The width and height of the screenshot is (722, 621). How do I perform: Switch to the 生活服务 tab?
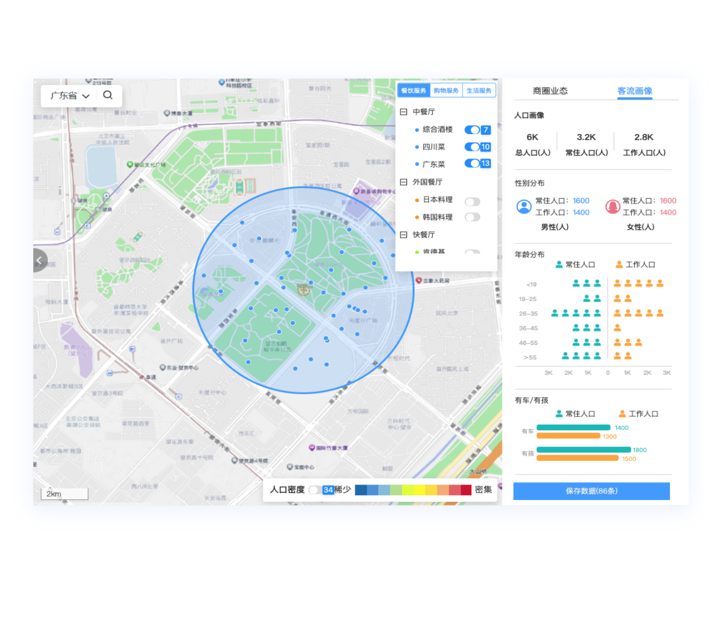(x=479, y=90)
